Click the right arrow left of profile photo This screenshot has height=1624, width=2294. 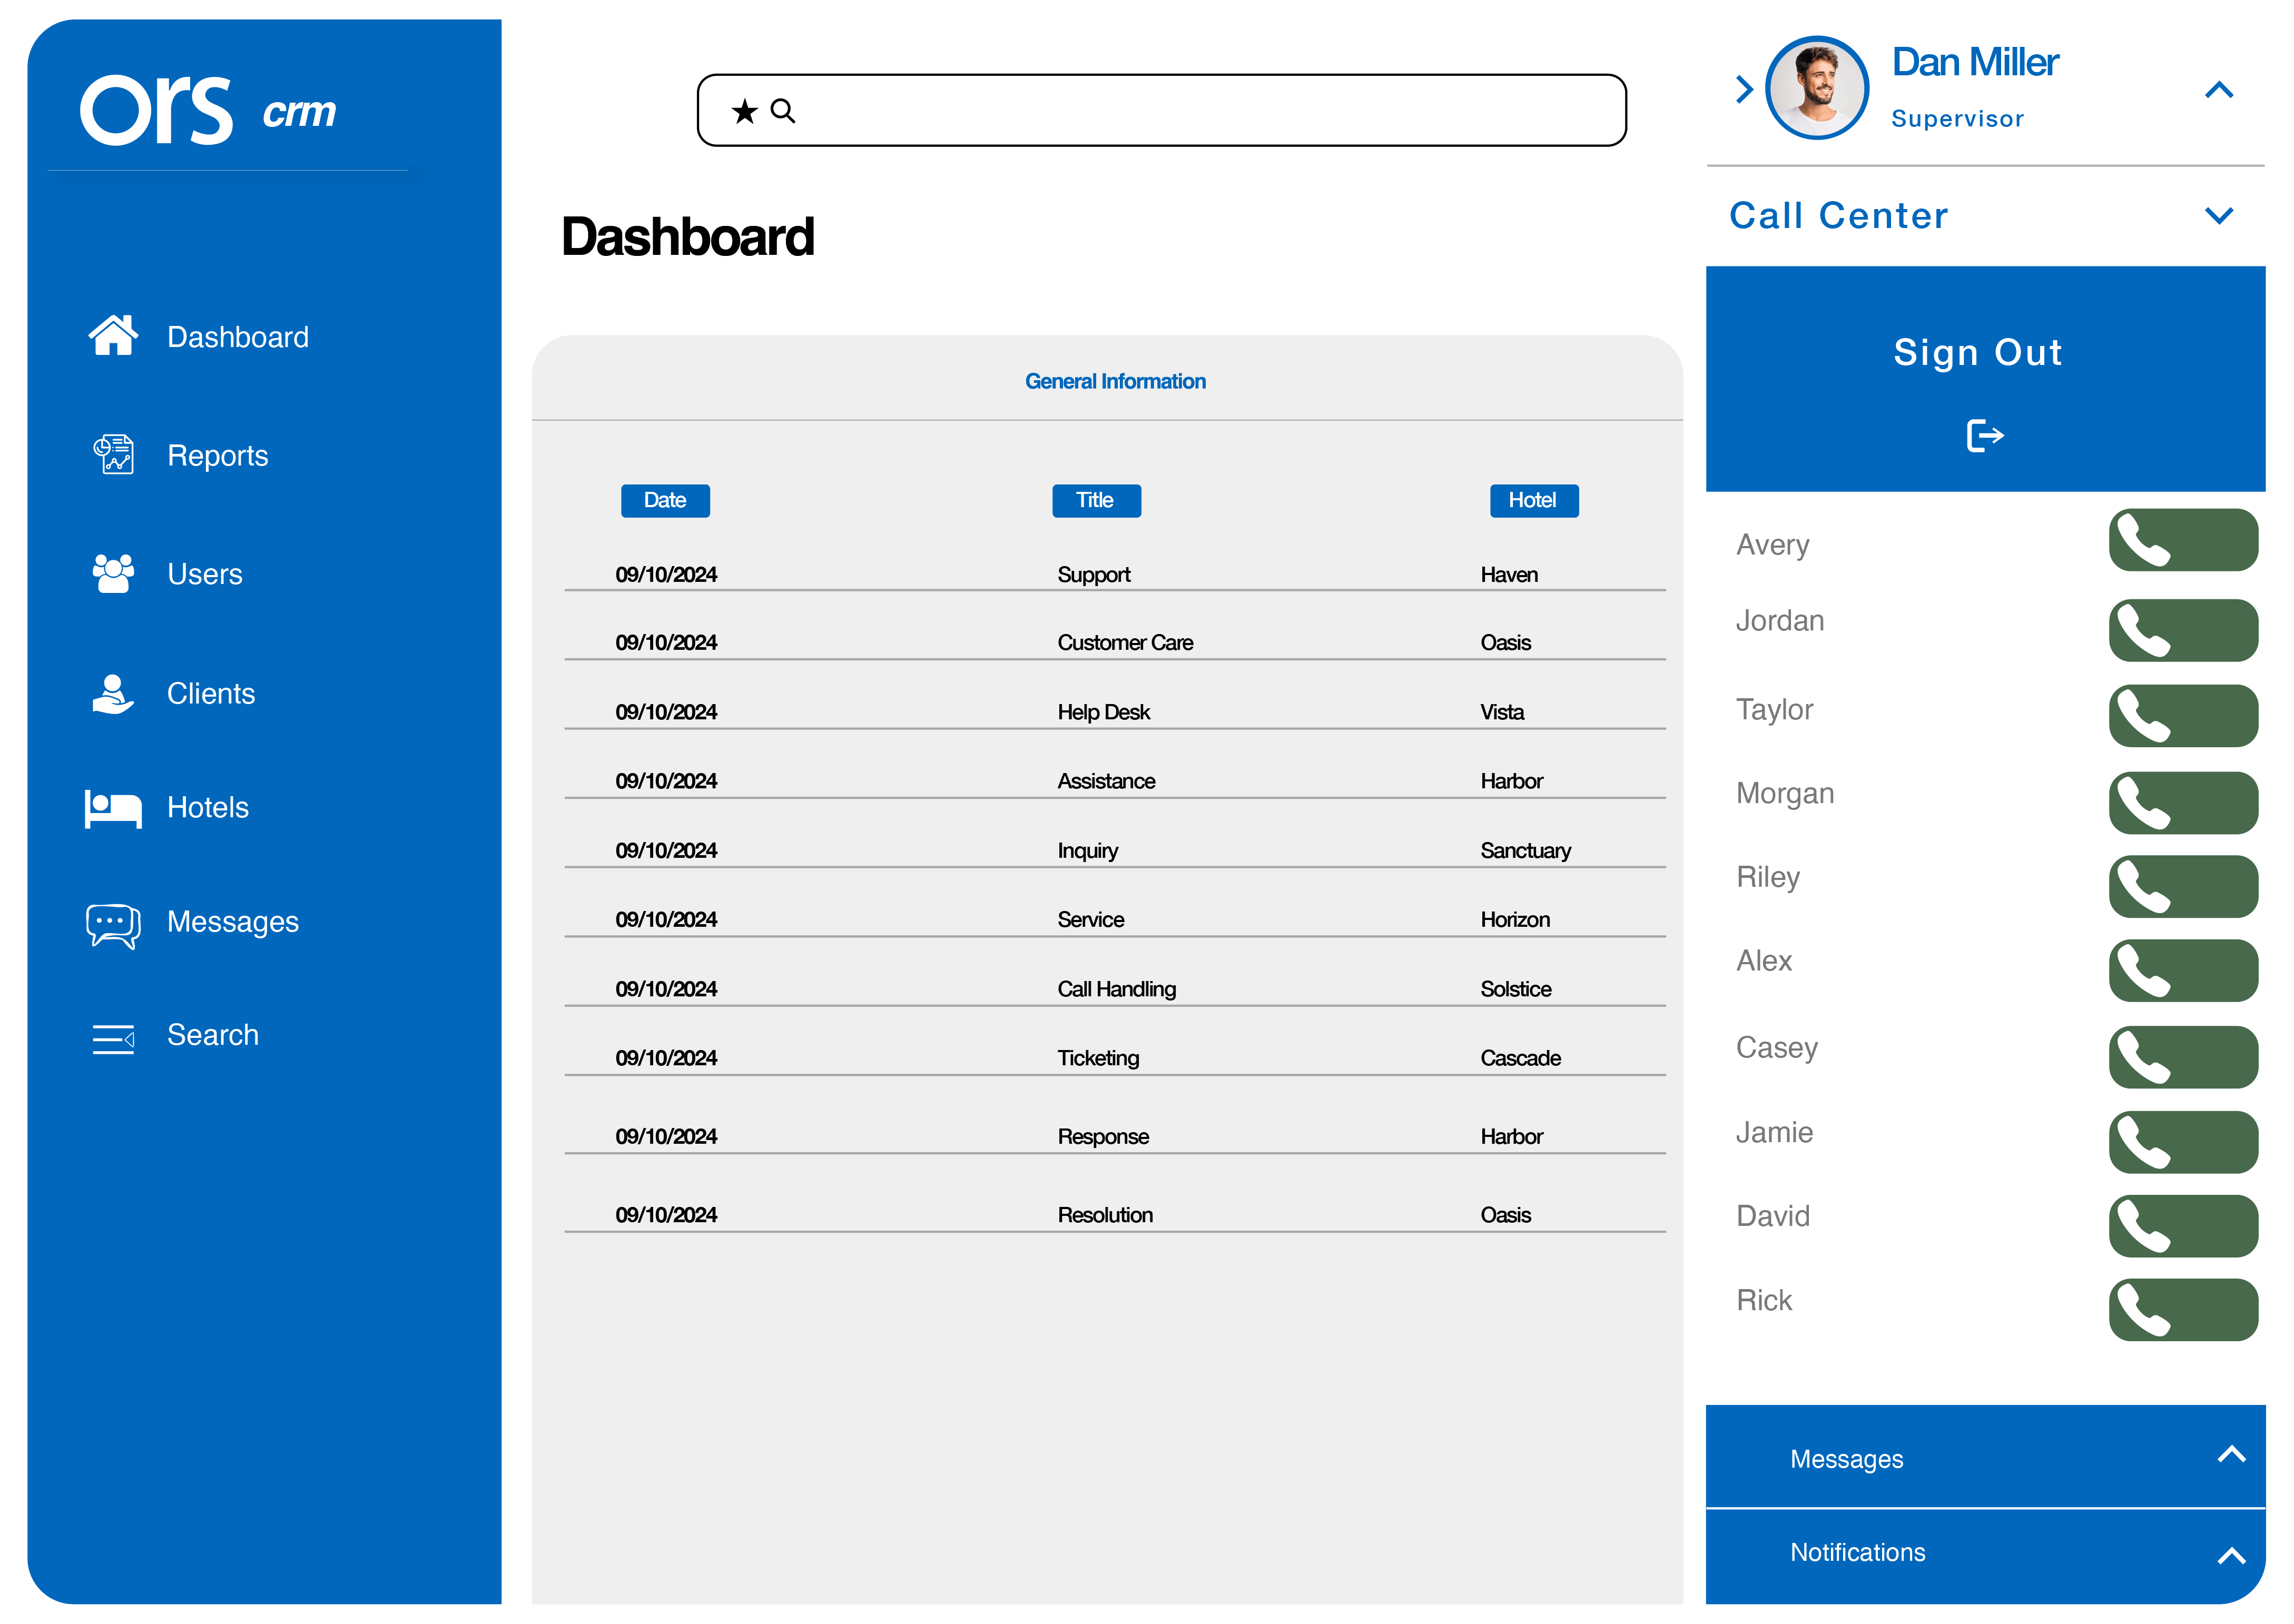pyautogui.click(x=1744, y=89)
